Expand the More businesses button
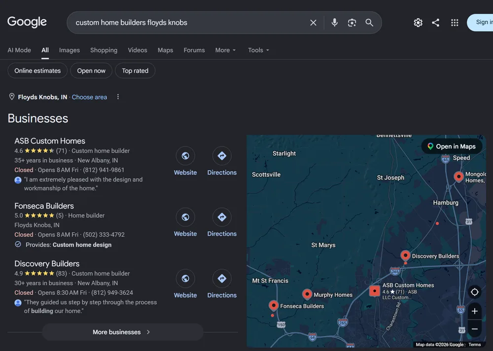The image size is (493, 351). coord(123,332)
